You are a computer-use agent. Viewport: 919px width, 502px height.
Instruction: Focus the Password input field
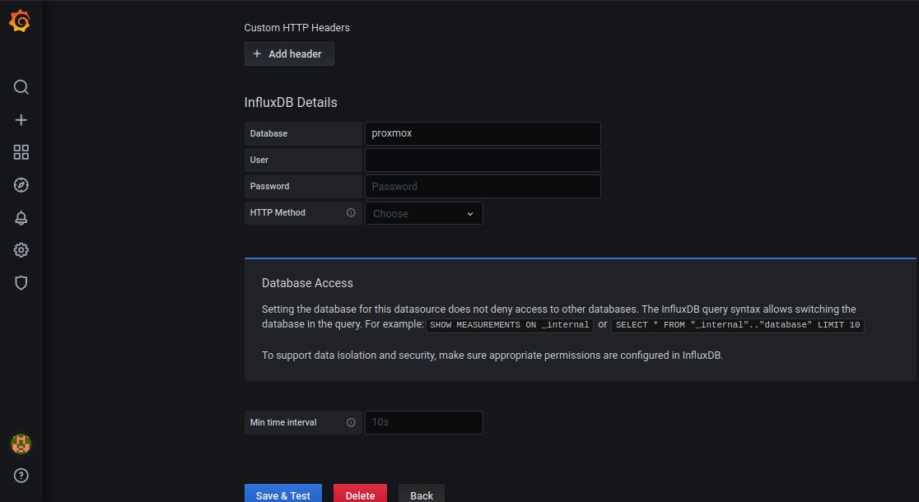point(483,186)
